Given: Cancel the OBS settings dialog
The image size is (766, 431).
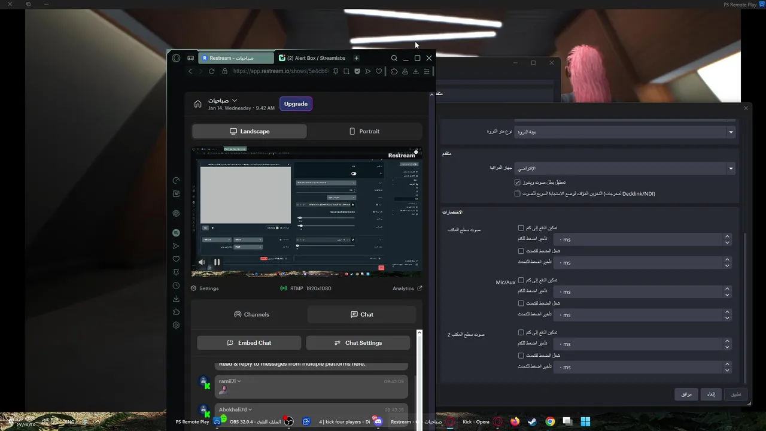Looking at the screenshot, I should point(711,394).
